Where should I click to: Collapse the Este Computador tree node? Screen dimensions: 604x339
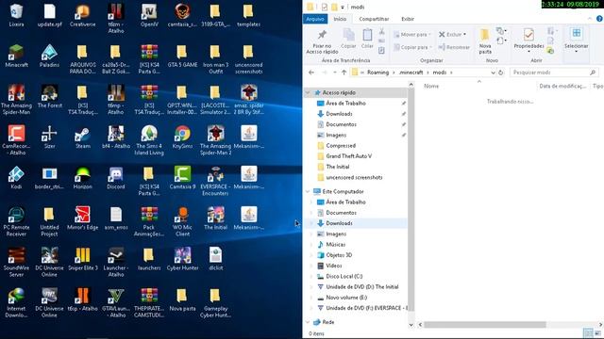click(308, 191)
